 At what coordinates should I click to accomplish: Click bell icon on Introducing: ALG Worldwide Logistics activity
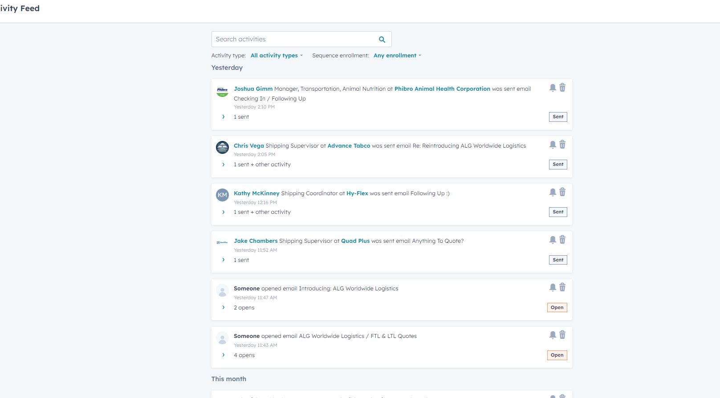[x=553, y=287]
